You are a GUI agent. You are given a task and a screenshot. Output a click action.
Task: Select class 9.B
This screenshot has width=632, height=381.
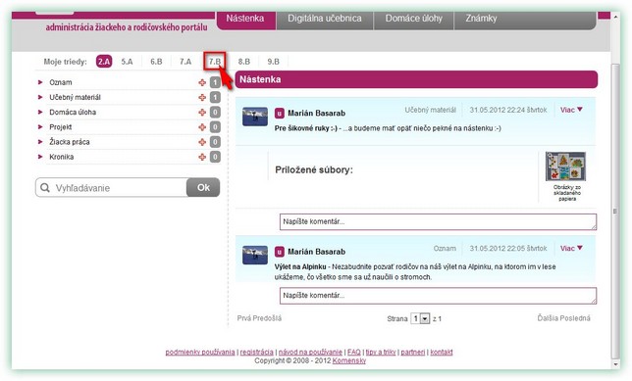(273, 62)
